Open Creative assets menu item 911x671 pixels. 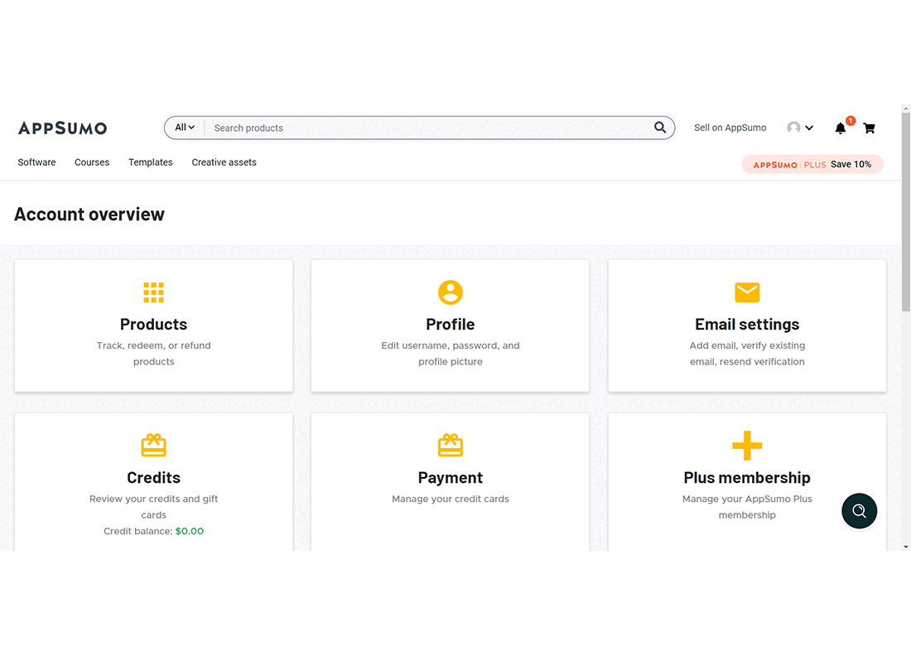coord(224,162)
